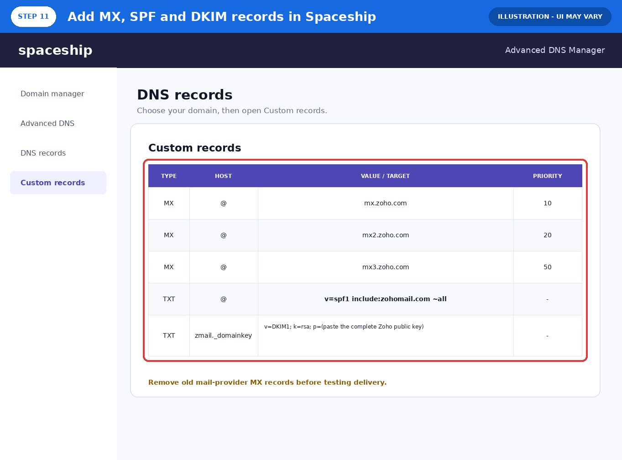Select the v=spf1 include:zohomail.com value
The image size is (622, 460).
386,299
